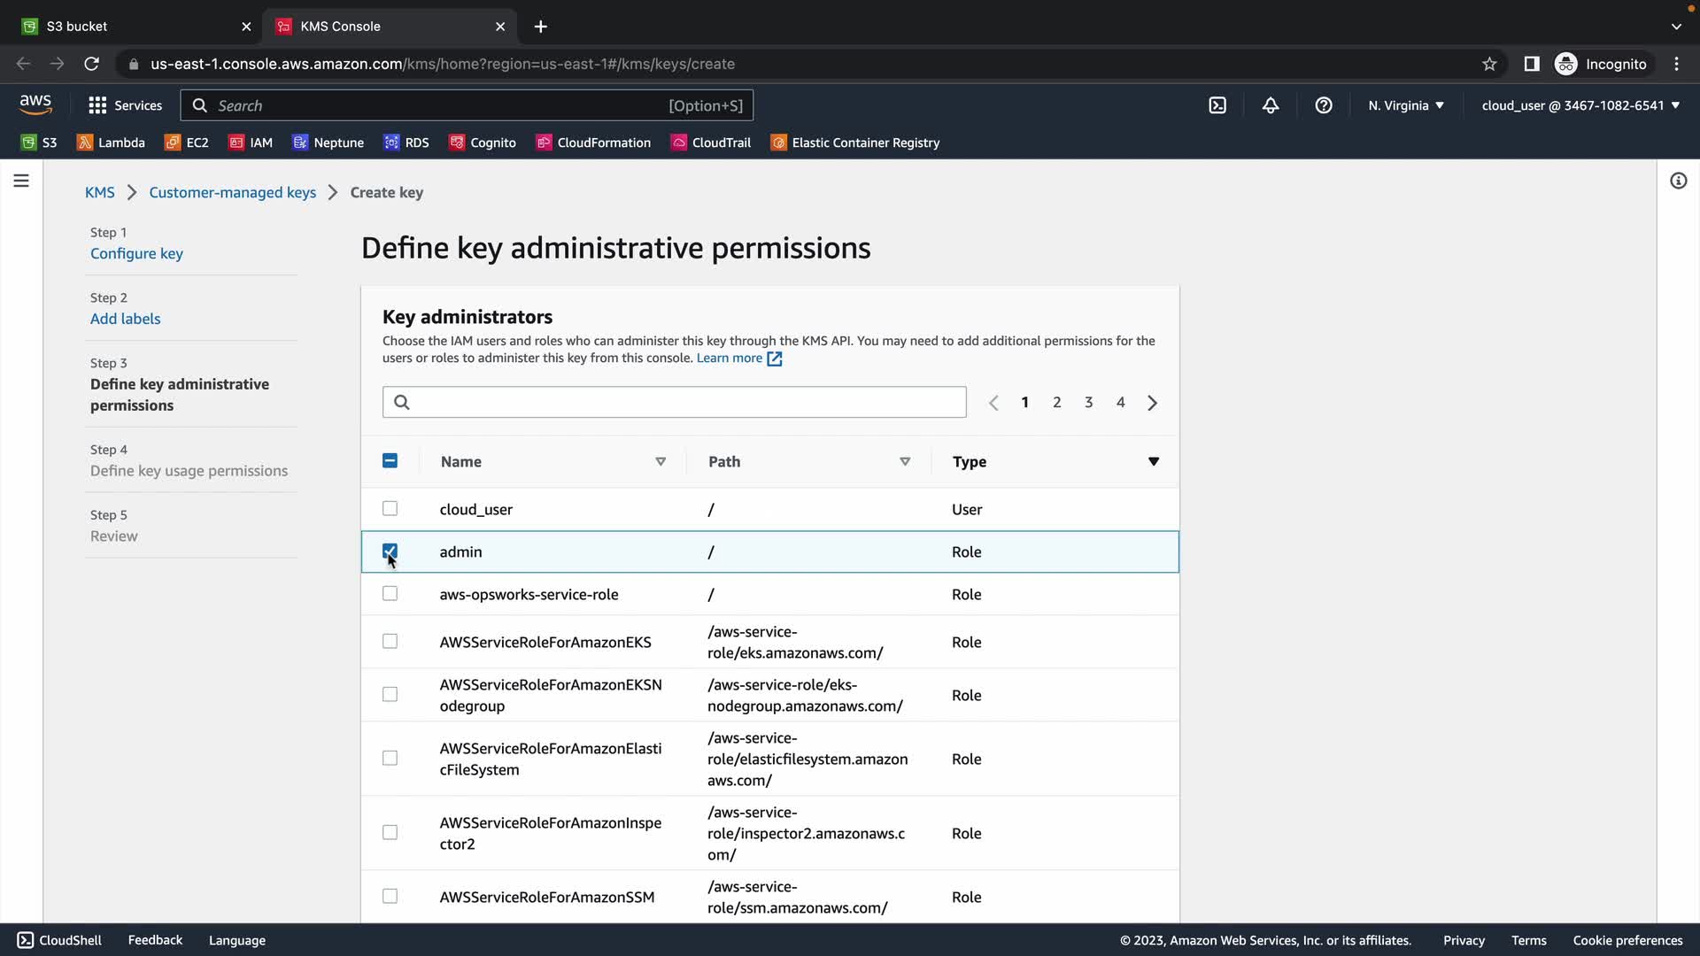Select the cloud_user checkbox
Viewport: 1700px width, 956px height.
coord(390,508)
